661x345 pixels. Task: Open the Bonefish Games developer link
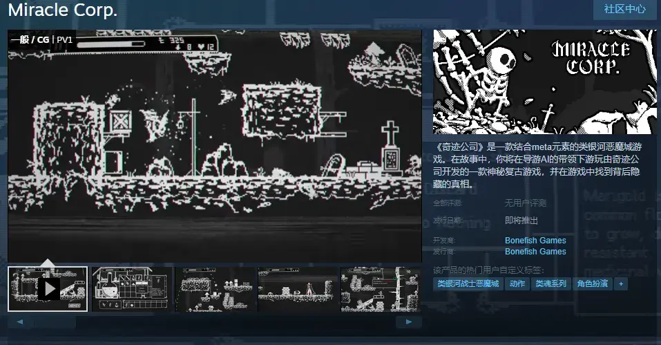click(535, 241)
